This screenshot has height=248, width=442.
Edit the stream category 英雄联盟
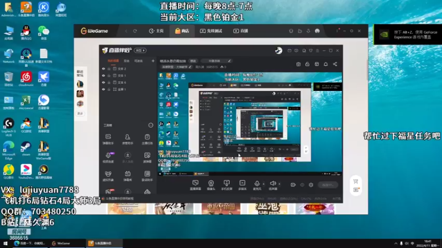tap(176, 67)
